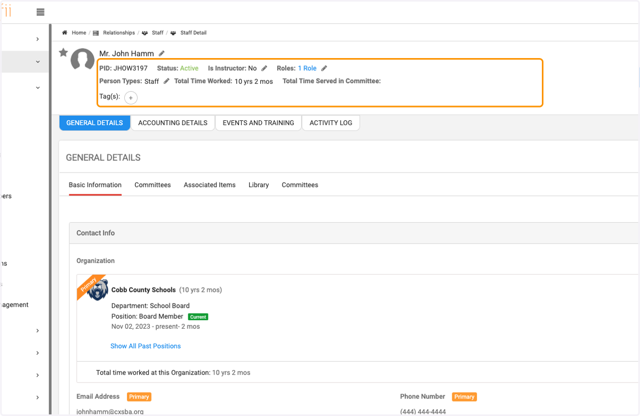
Task: Click the hamburger menu icon
Action: (41, 12)
